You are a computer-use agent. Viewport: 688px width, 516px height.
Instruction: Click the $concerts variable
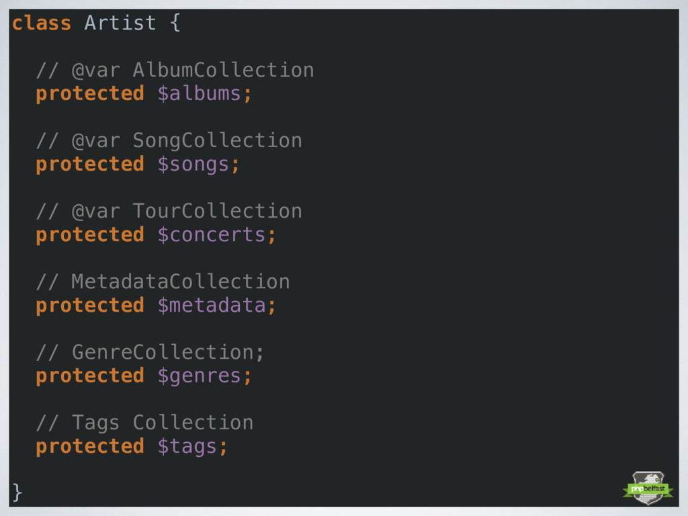(x=211, y=234)
